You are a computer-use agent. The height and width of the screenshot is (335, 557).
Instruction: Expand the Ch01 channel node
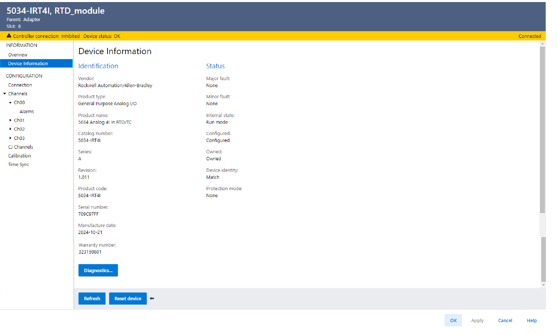[10, 120]
